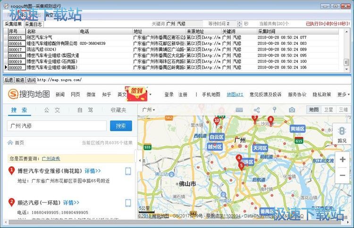Click the share icon on map toolbar

257,110
